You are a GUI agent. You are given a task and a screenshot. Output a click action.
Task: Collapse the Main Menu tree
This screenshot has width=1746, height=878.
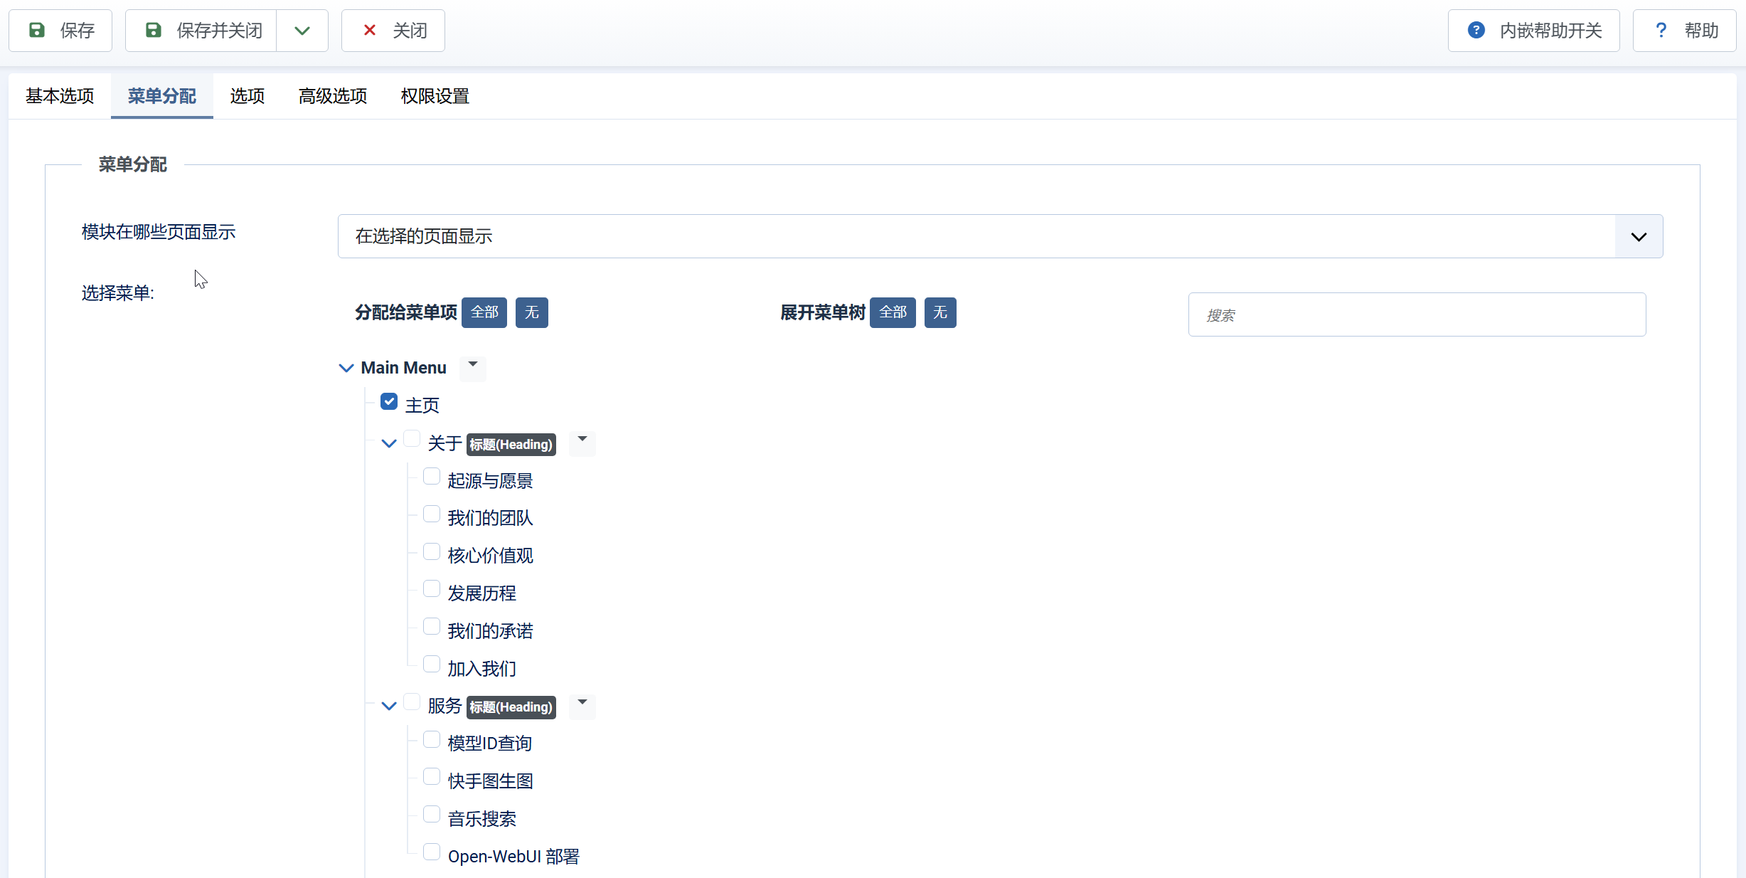tap(346, 368)
